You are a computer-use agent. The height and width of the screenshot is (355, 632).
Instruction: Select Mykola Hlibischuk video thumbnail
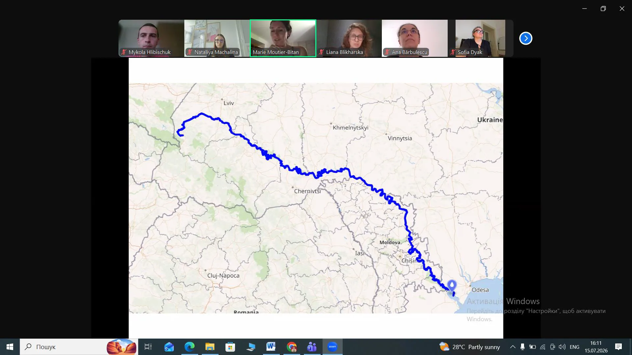tap(151, 38)
